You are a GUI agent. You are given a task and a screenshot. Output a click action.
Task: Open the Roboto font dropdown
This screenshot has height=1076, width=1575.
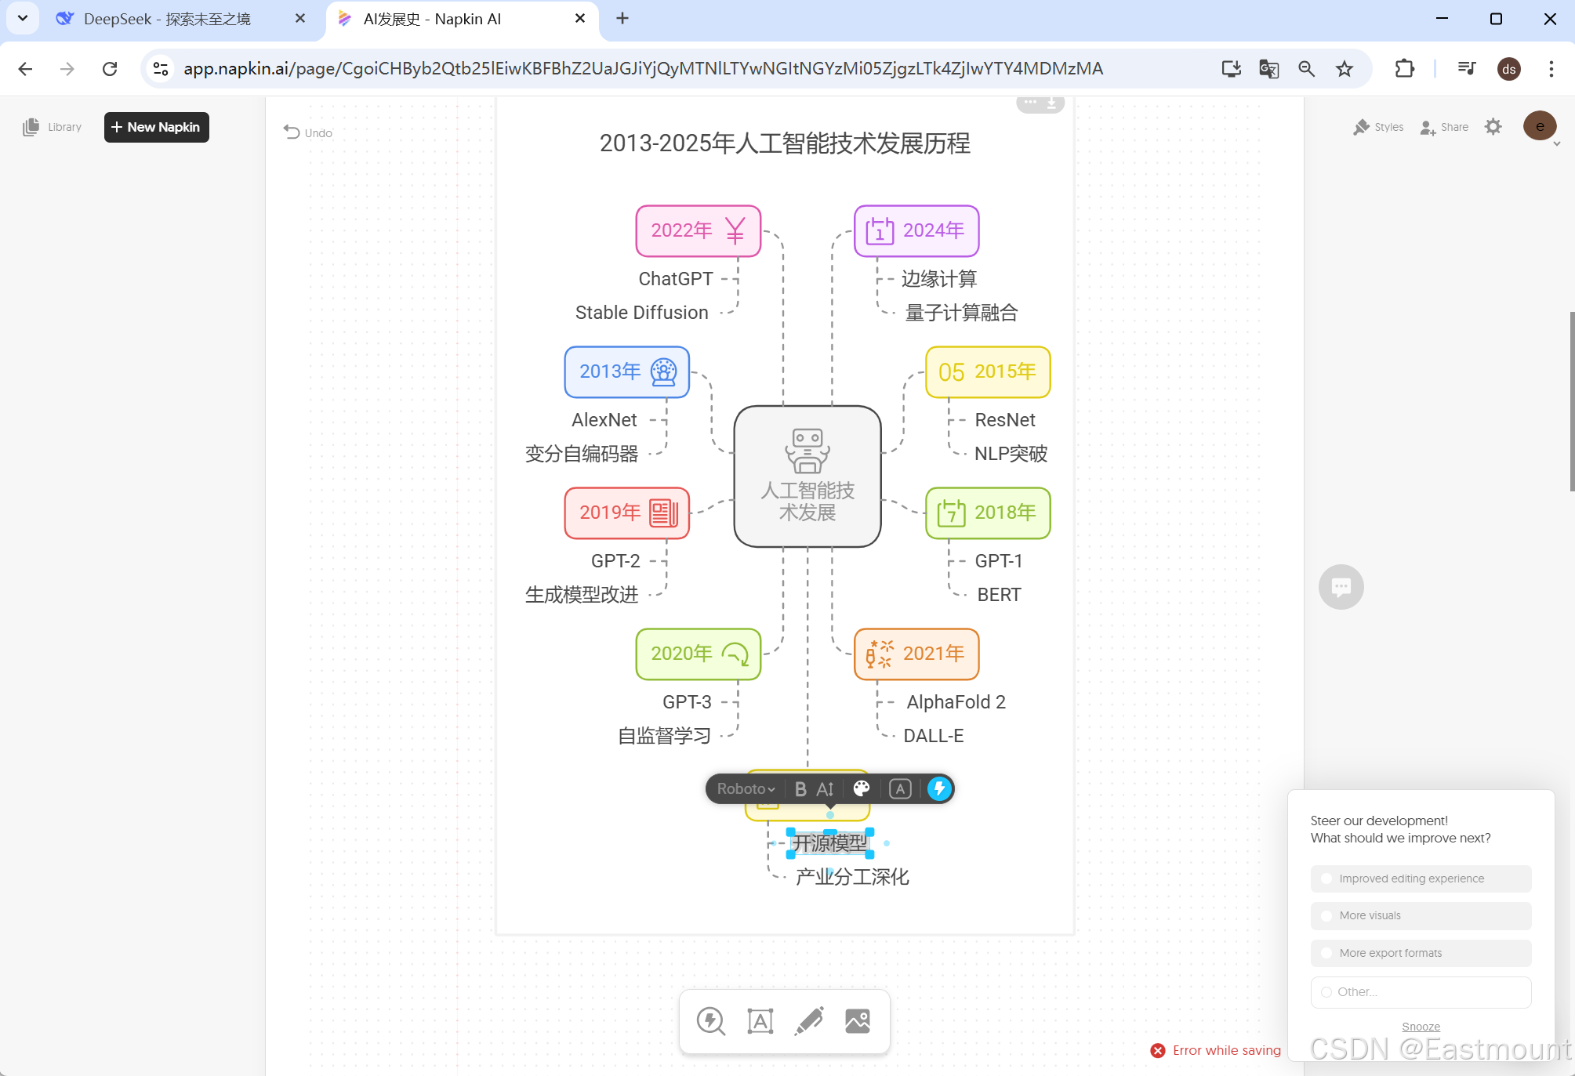(746, 789)
